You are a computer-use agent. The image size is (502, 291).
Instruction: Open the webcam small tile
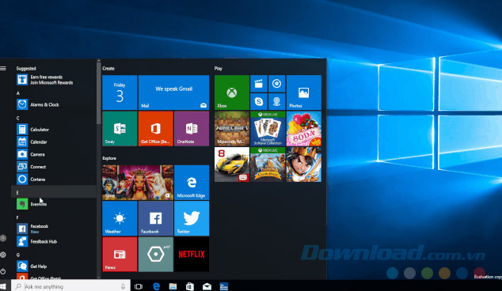[276, 101]
